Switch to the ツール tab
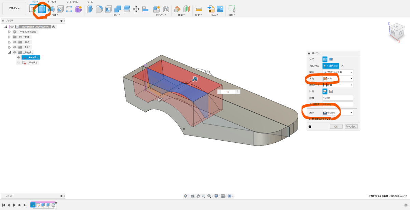This screenshot has height=210, width=410. tap(90, 2)
